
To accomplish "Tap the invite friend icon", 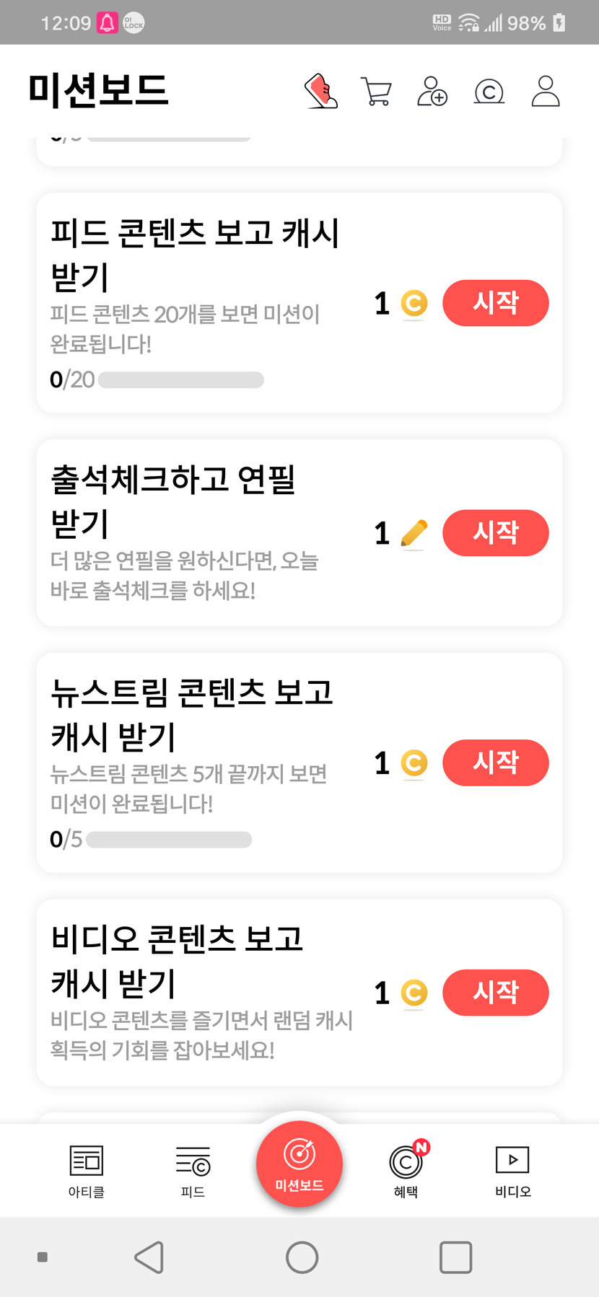I will (x=432, y=92).
